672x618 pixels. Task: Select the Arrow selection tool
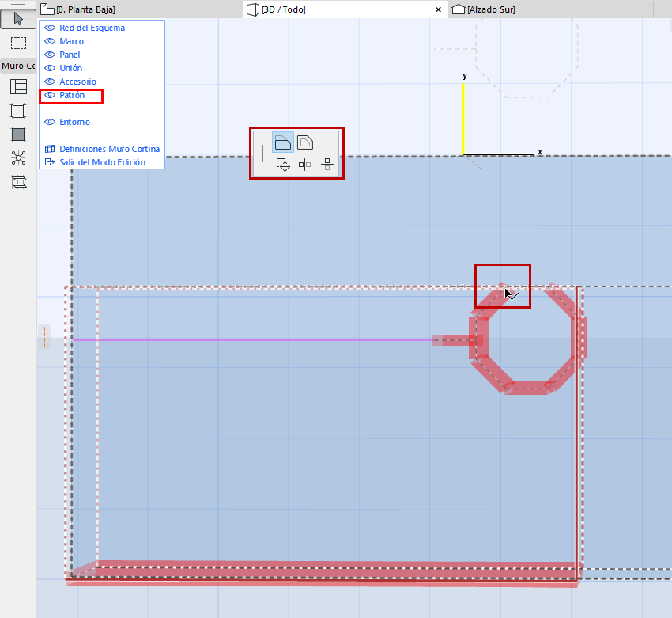(x=17, y=18)
